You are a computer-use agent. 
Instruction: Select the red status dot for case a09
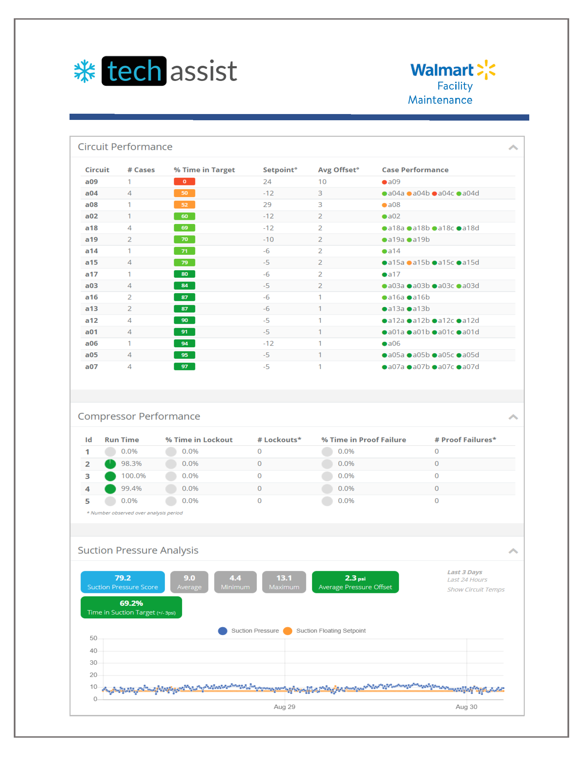(384, 182)
